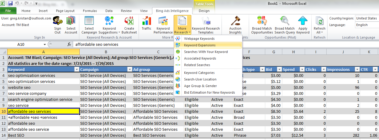
Task: Open the Bid column filter dropdown
Action: point(279,69)
